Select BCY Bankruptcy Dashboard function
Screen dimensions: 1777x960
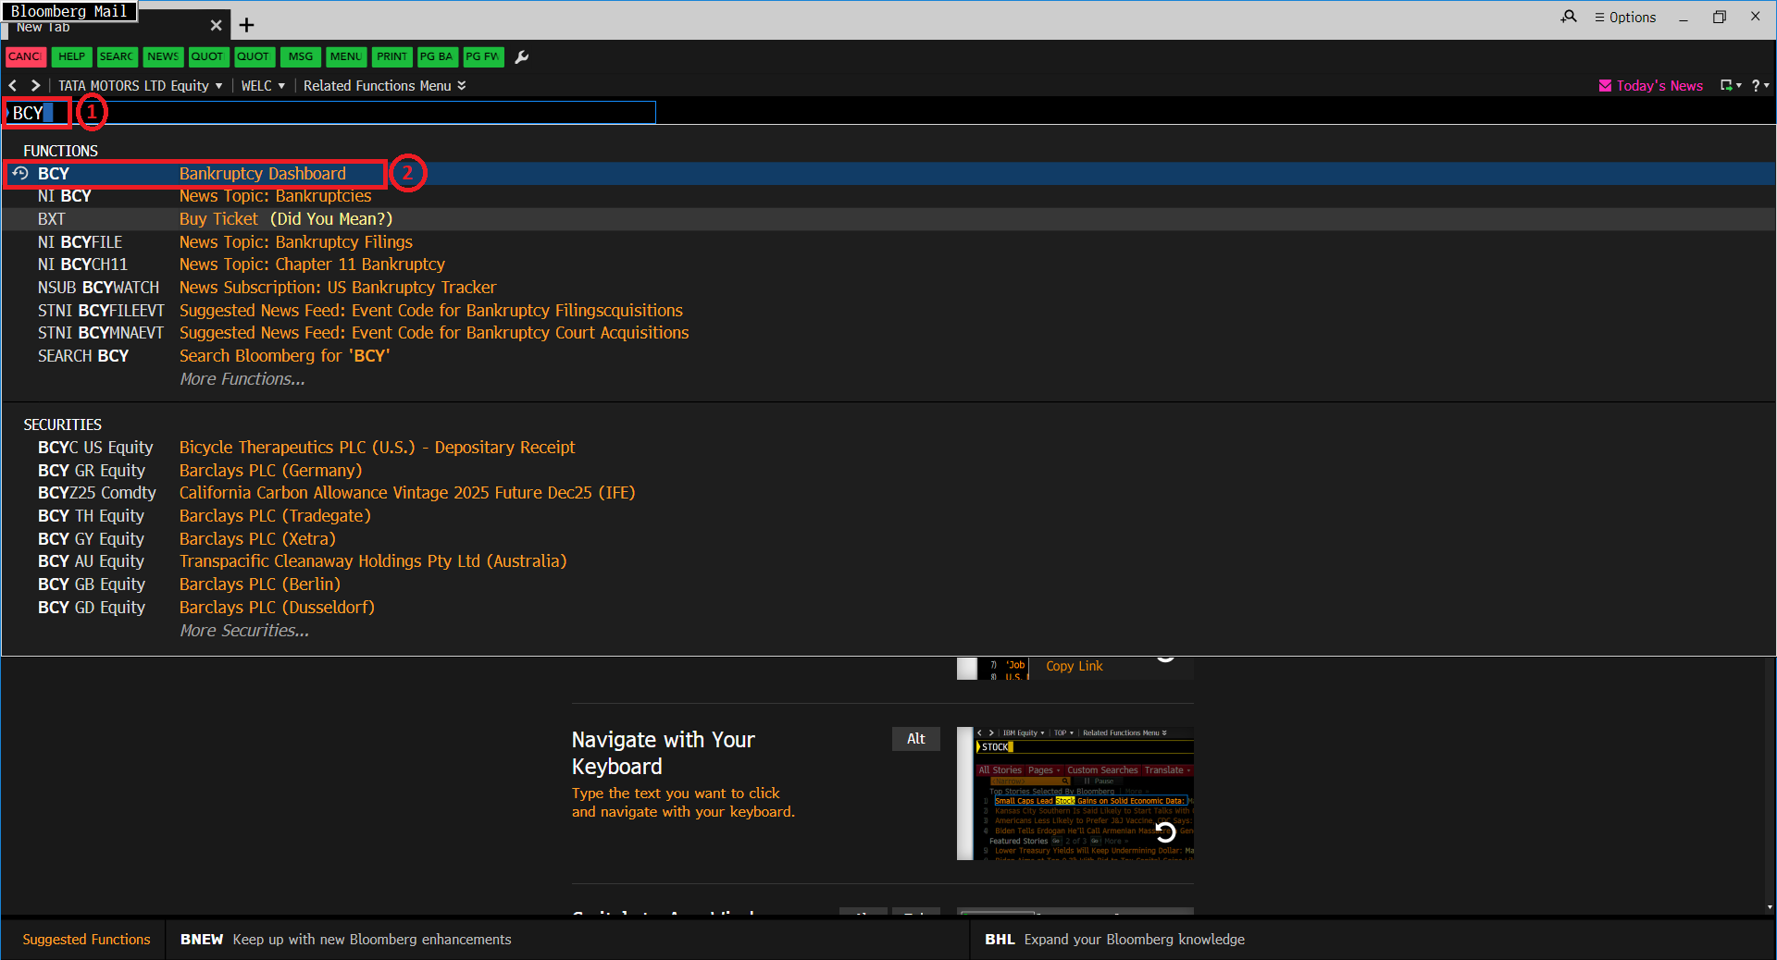(x=888, y=173)
